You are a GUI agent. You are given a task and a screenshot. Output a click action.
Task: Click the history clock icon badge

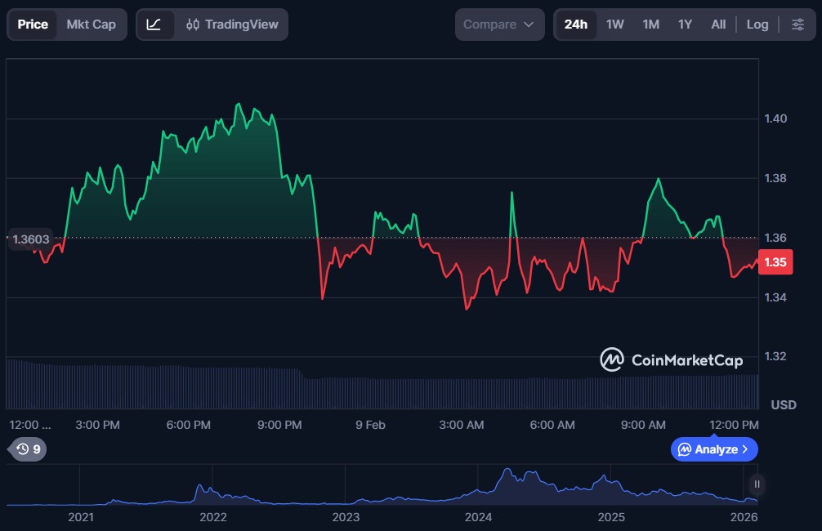point(28,448)
